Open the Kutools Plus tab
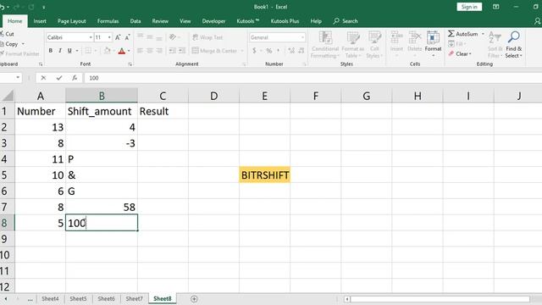The height and width of the screenshot is (305, 542). coord(285,21)
